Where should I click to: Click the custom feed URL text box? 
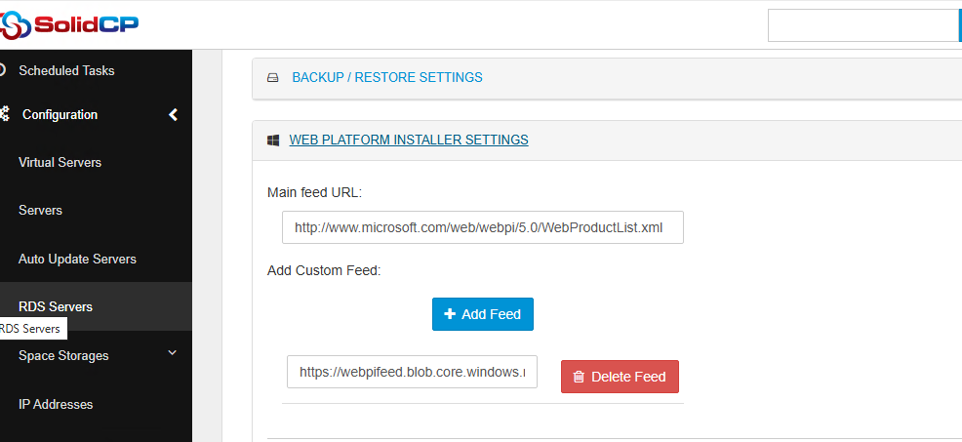coord(412,372)
